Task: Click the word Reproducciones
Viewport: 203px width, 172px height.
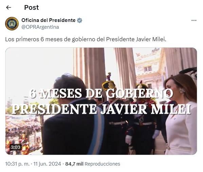Action: point(102,164)
